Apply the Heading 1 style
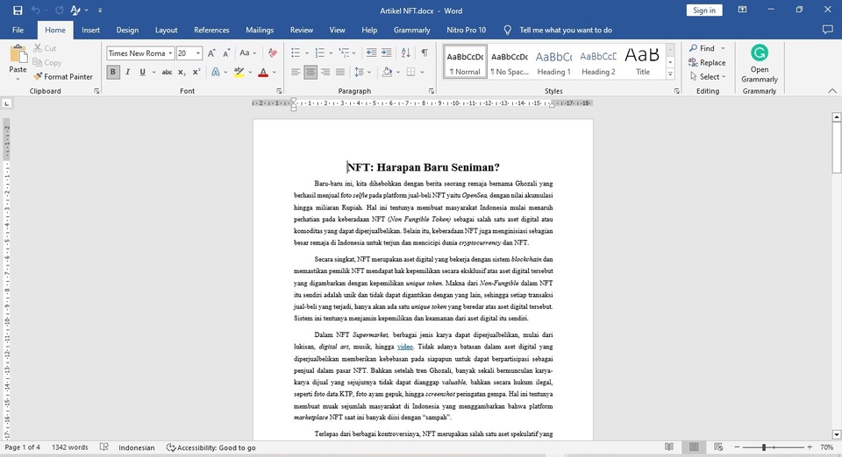The width and height of the screenshot is (842, 457). click(x=553, y=61)
